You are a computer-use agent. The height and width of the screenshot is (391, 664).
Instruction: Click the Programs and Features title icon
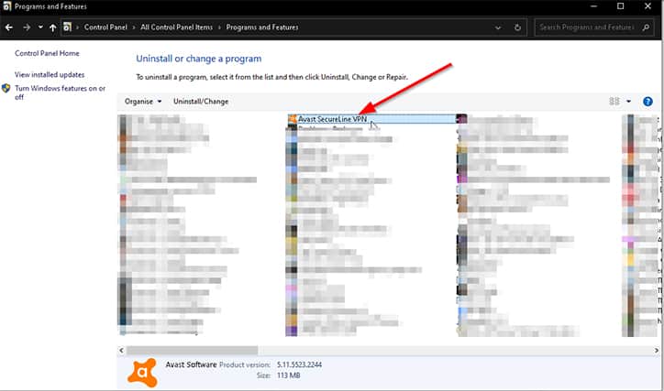6,6
